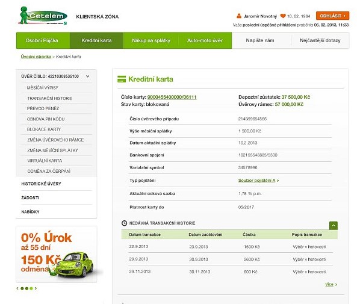
Task: Click the orange heart icon
Action: tap(283, 16)
